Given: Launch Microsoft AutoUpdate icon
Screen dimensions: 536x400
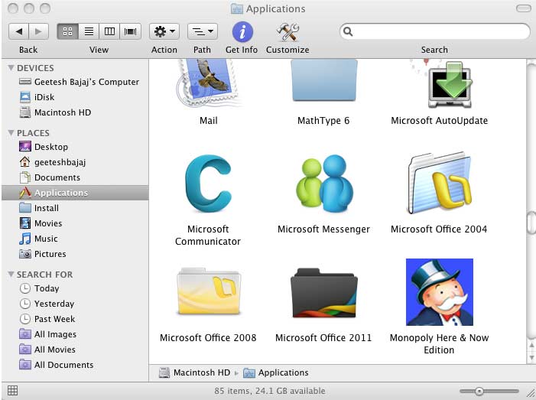Looking at the screenshot, I should [x=450, y=85].
